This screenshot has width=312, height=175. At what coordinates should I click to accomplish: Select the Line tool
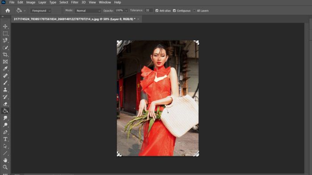[x=5, y=153]
